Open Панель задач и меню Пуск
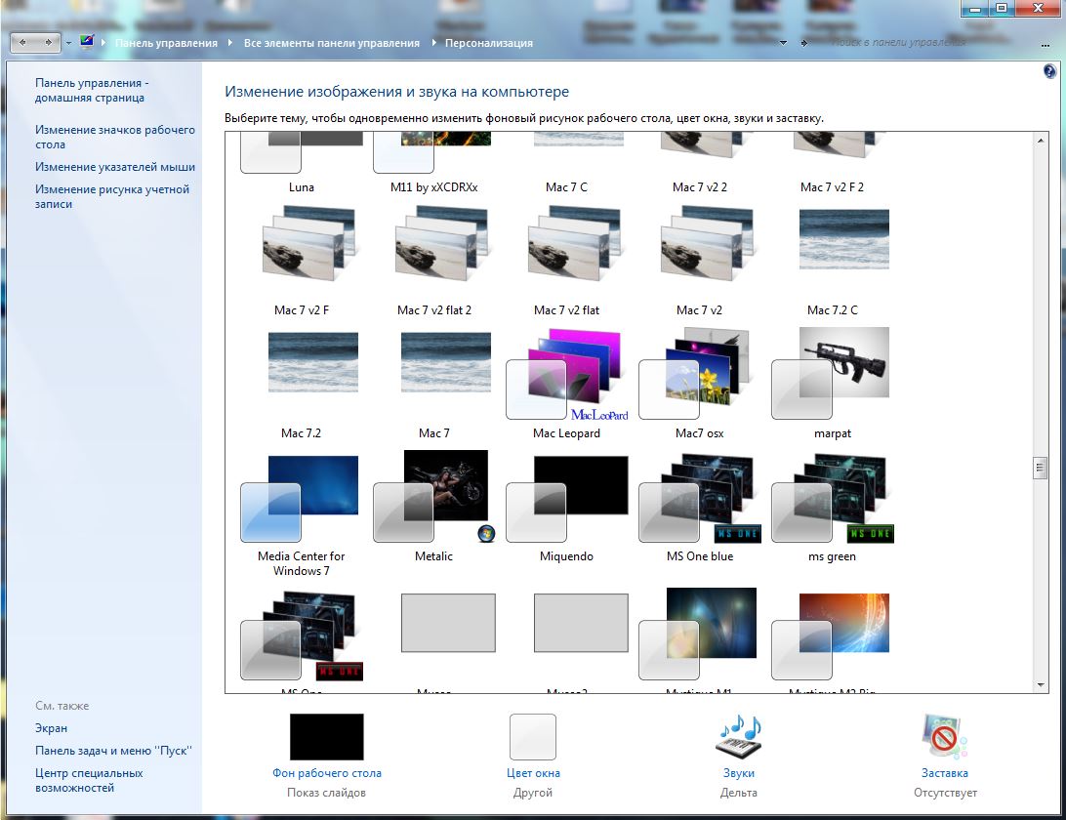This screenshot has height=820, width=1066. (x=113, y=750)
